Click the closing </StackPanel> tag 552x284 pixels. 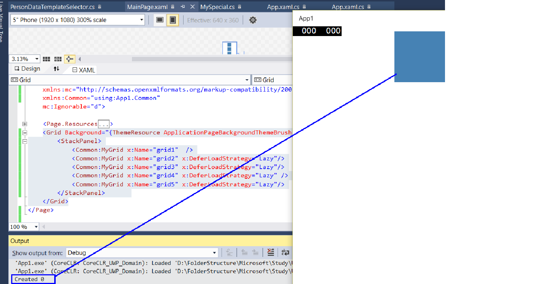click(81, 193)
